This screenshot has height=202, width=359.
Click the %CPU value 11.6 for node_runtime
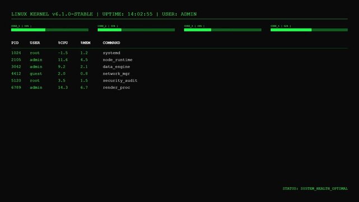pyautogui.click(x=63, y=60)
